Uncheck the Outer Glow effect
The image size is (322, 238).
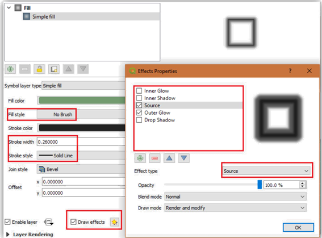click(x=139, y=112)
